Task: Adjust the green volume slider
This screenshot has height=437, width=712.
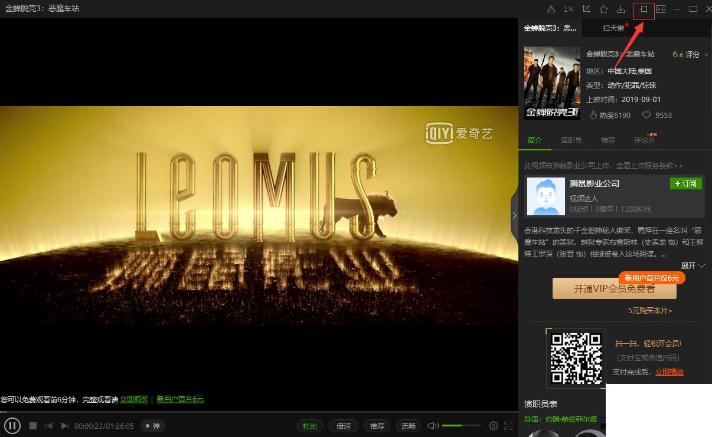Action: pos(460,426)
